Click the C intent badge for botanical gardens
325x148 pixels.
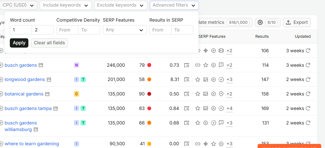pos(76,94)
